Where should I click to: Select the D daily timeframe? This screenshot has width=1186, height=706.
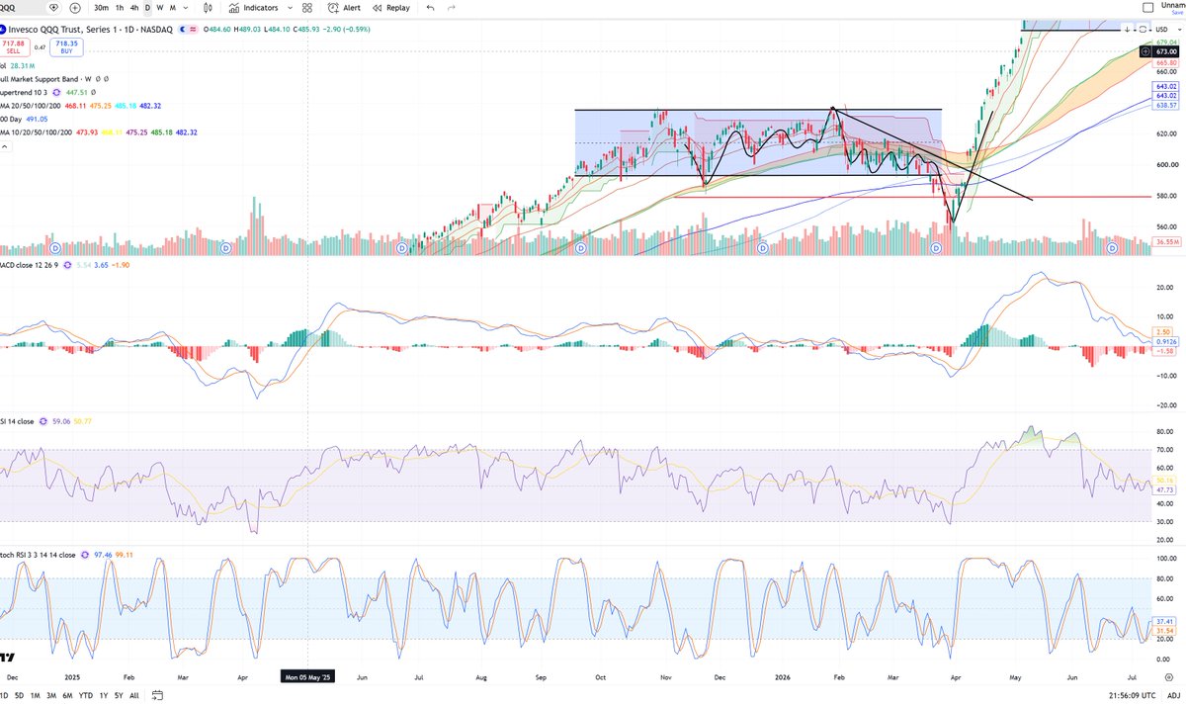pos(148,8)
